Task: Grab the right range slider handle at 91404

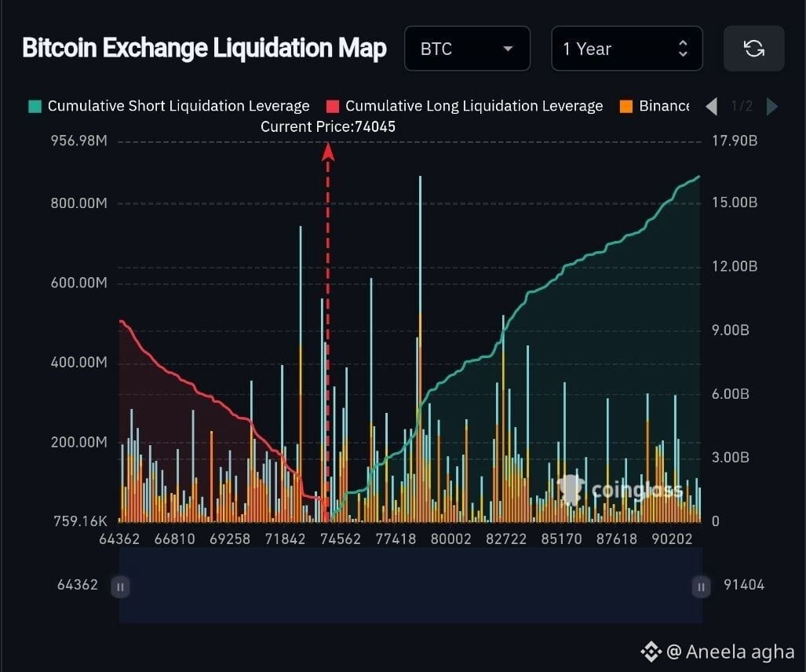Action: click(x=701, y=586)
